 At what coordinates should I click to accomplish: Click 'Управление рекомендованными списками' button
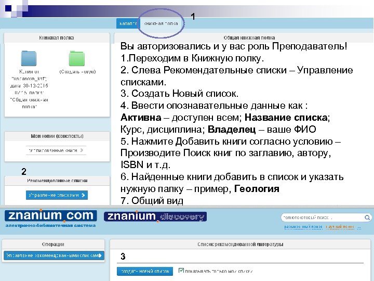(54, 255)
